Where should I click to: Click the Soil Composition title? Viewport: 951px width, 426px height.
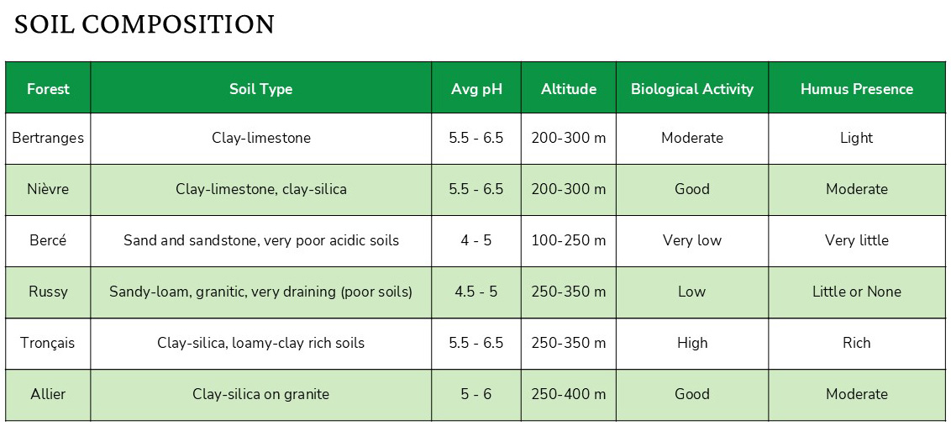[144, 24]
